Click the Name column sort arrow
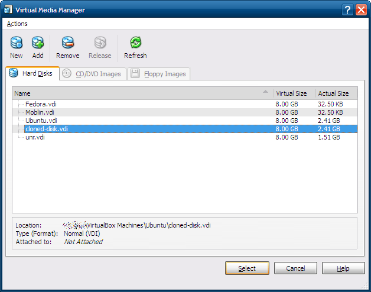Viewport: 371px width, 292px height. (x=265, y=92)
